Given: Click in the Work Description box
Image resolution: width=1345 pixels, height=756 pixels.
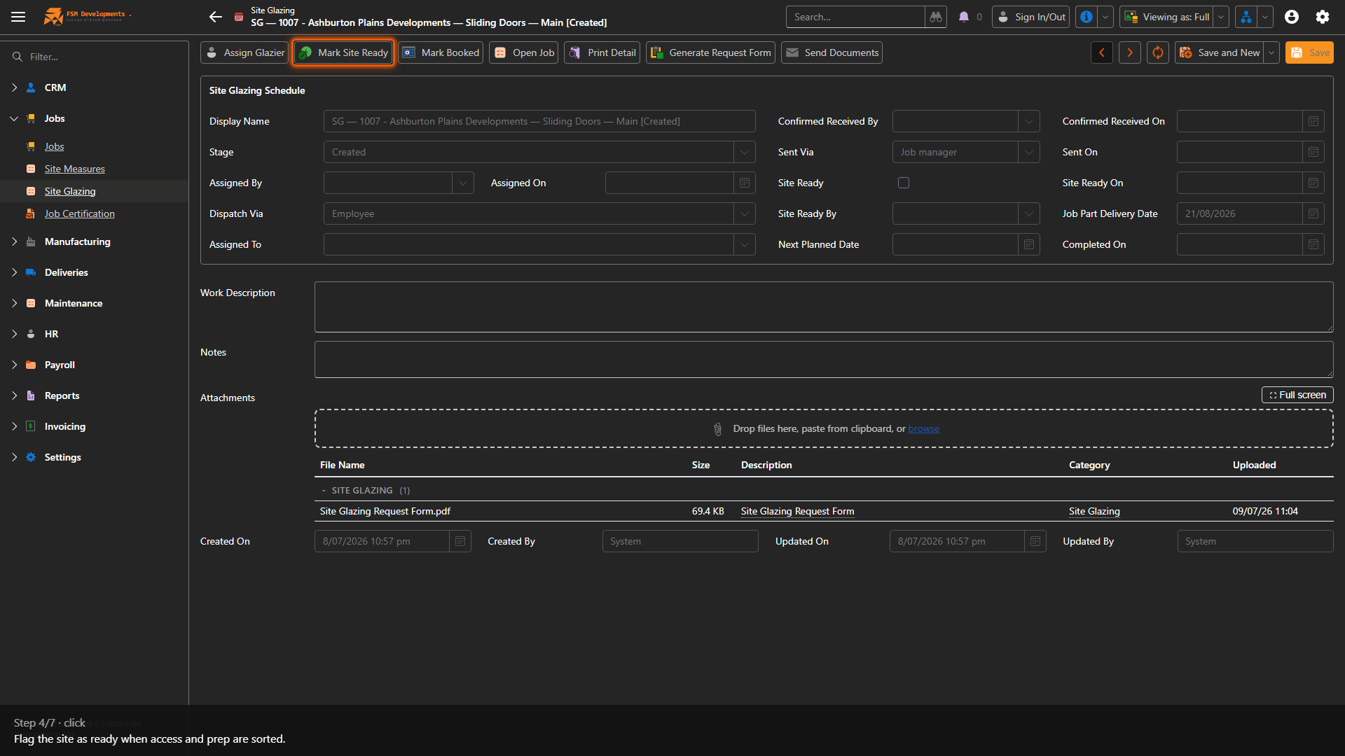Looking at the screenshot, I should [x=824, y=307].
